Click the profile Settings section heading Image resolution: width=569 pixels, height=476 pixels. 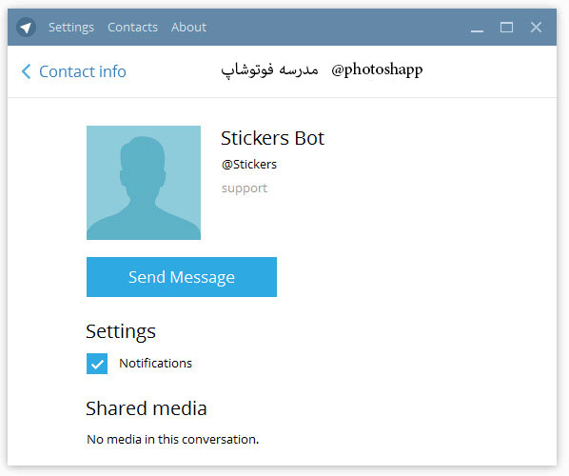121,332
